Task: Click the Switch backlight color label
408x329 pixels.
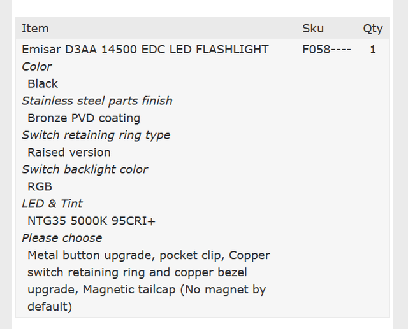Action: tap(85, 170)
